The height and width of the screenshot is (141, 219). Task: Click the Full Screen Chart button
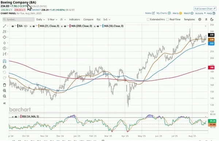[205, 9]
